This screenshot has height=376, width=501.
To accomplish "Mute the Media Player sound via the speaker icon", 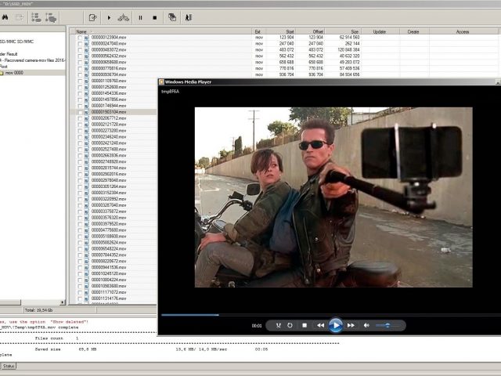I will click(x=366, y=326).
